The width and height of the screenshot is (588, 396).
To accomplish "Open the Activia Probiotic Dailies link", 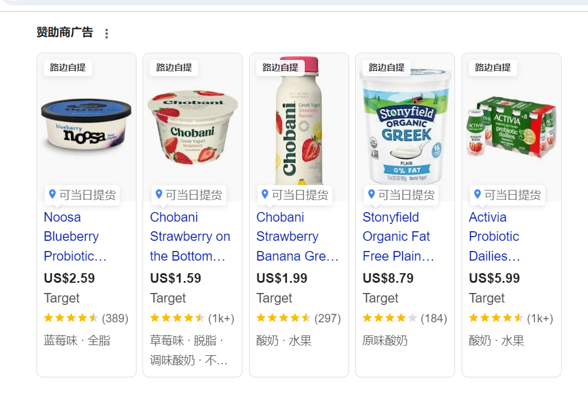I will (494, 237).
